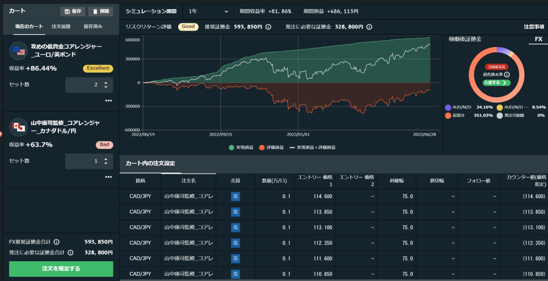
Task: Click the green 入金する deposit button
Action: point(496,83)
